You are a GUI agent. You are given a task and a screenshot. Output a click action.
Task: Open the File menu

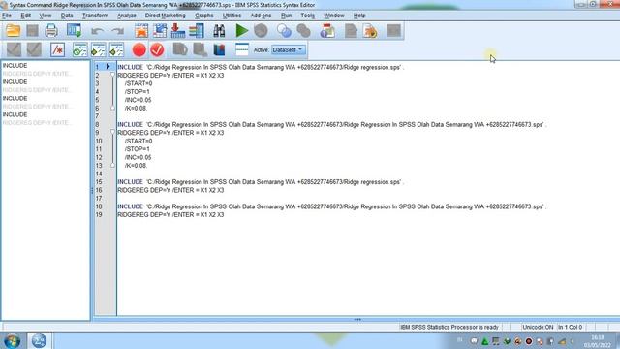pyautogui.click(x=7, y=16)
